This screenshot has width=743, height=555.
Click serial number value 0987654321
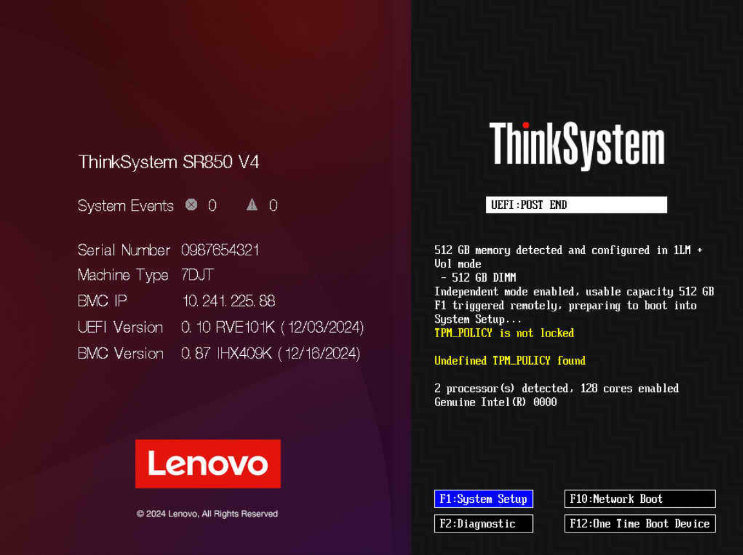click(220, 249)
